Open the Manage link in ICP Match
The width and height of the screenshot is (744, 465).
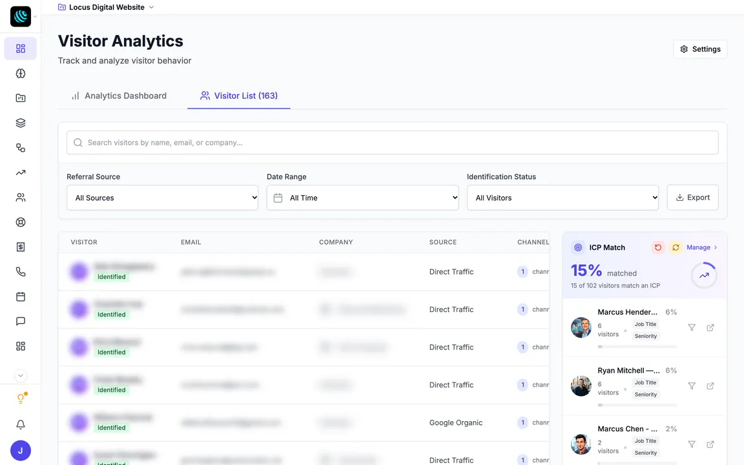[702, 247]
